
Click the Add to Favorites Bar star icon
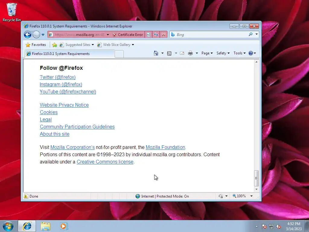[55, 45]
